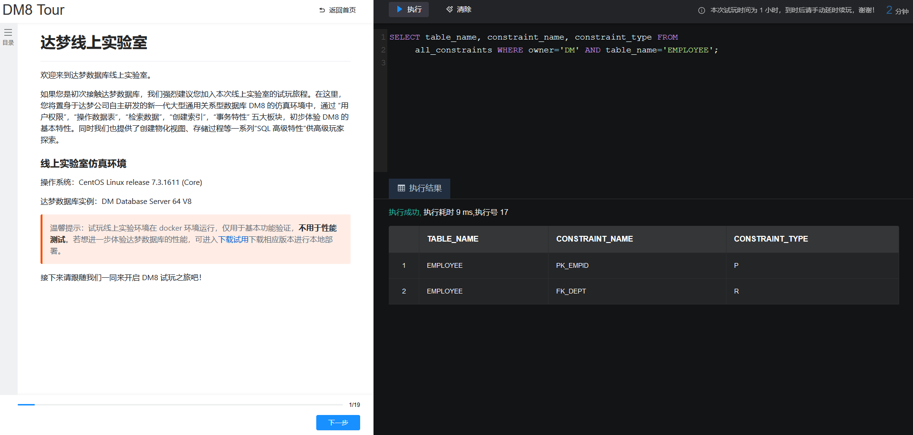
Task: Click the table icon on 执行结果 tab
Action: (x=401, y=188)
